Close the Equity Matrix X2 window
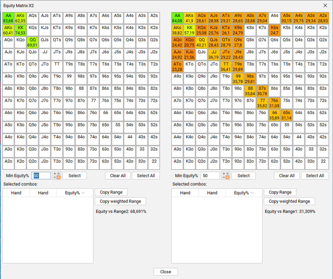Screen dimensions: 333x279 tap(325, 6)
